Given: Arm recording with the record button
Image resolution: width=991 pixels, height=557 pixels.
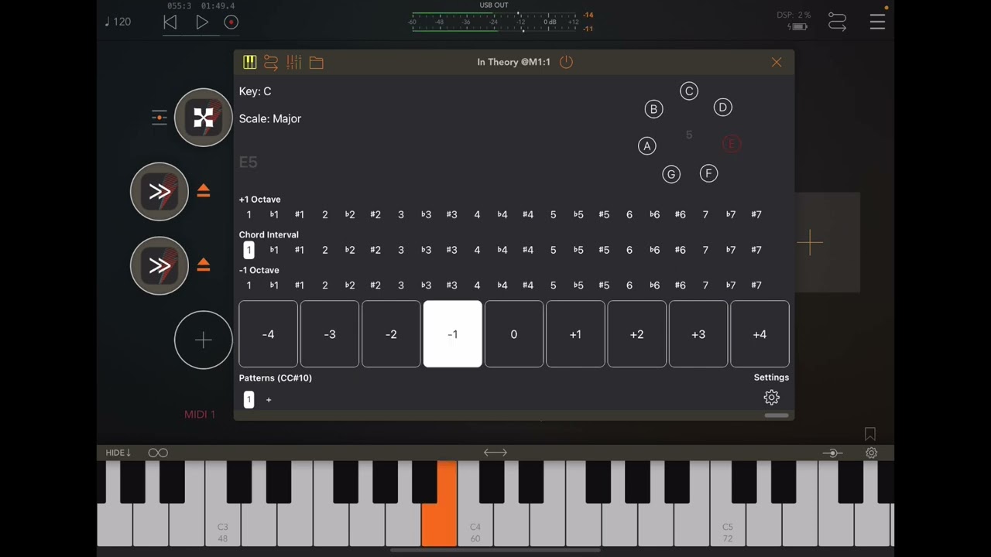Looking at the screenshot, I should (231, 22).
